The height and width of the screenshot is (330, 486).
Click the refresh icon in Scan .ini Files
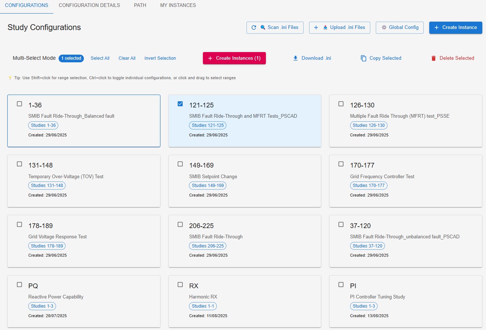254,27
